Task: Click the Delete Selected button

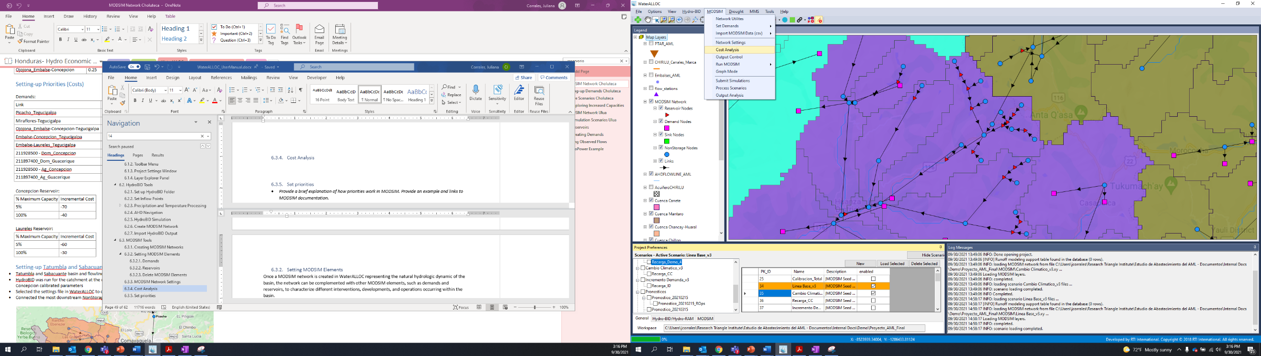Action: tap(924, 264)
